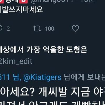
Task: Open the reply starting 아세요? 개씨발 지금
Action: (x=52, y=92)
